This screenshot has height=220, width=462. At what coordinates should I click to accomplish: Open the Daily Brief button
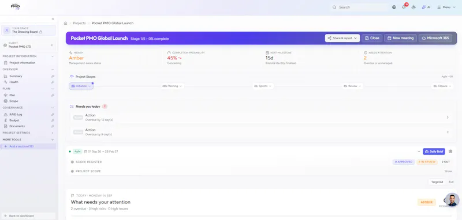click(434, 151)
